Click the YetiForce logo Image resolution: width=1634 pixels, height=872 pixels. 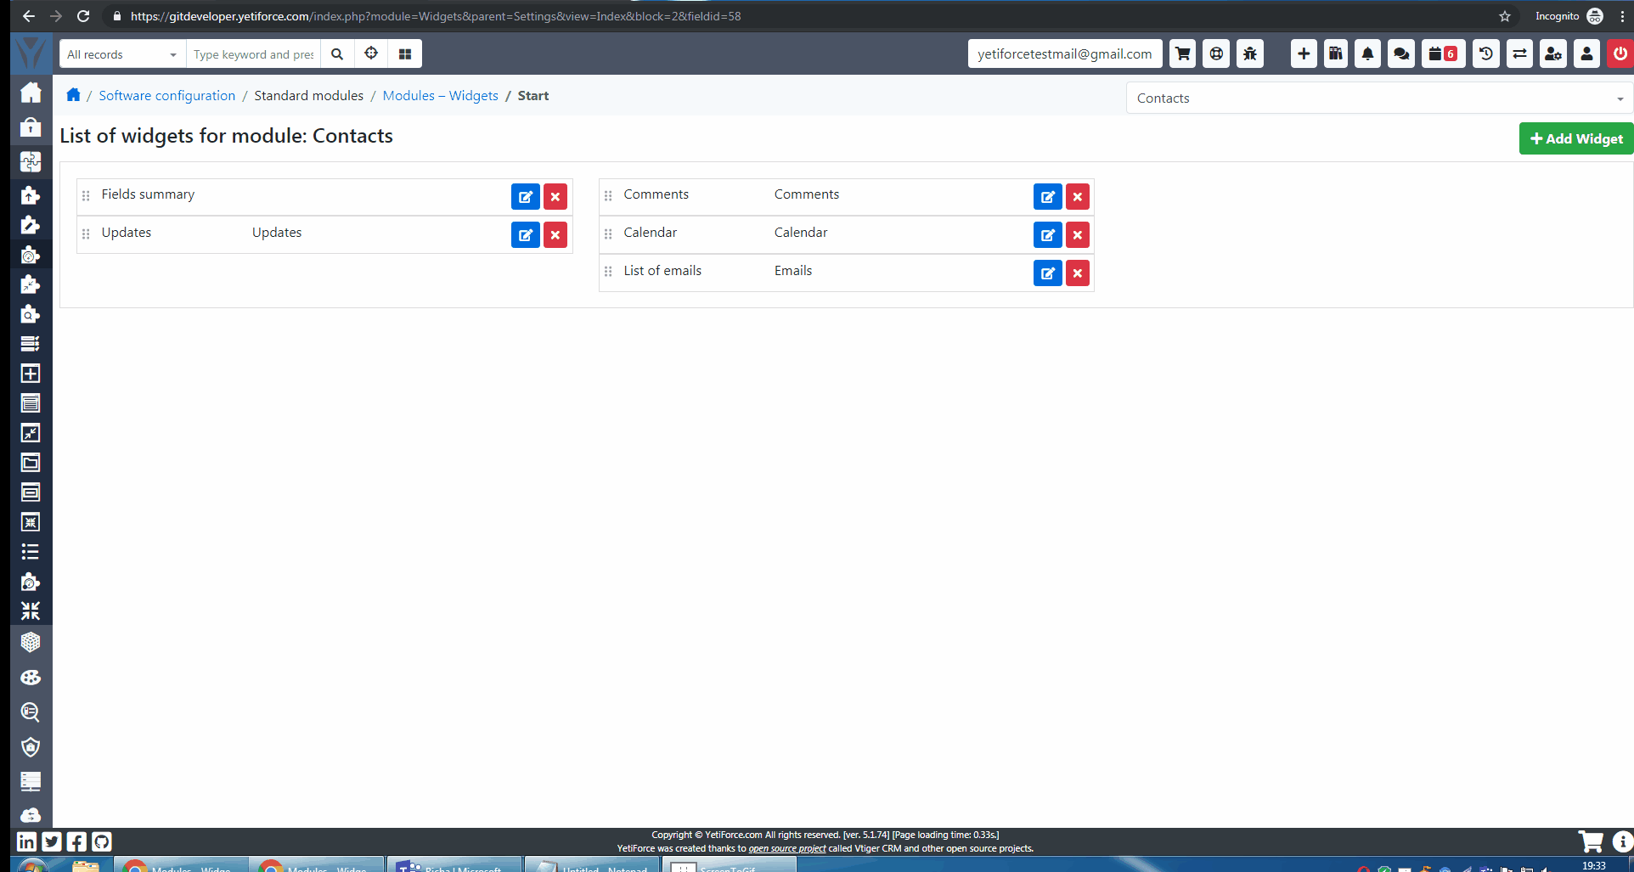(31, 53)
